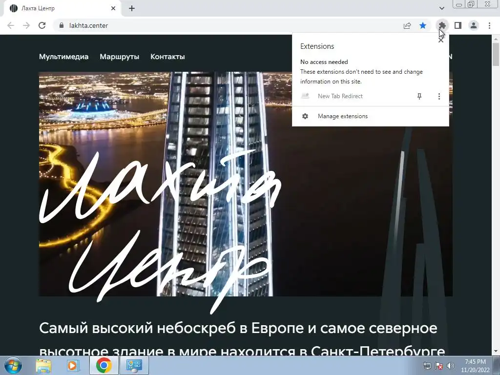
Task: Click the blue bookmark star
Action: click(x=423, y=25)
